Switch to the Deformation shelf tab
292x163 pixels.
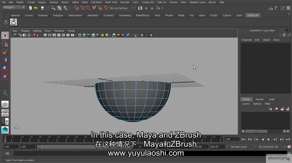[75, 15]
